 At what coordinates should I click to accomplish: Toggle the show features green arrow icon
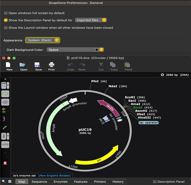(5, 94)
